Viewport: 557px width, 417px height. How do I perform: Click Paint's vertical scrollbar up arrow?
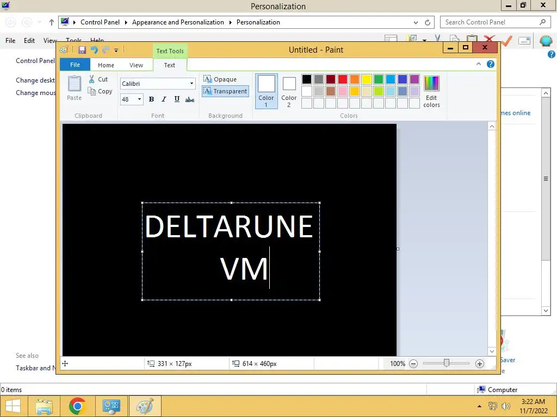(492, 126)
